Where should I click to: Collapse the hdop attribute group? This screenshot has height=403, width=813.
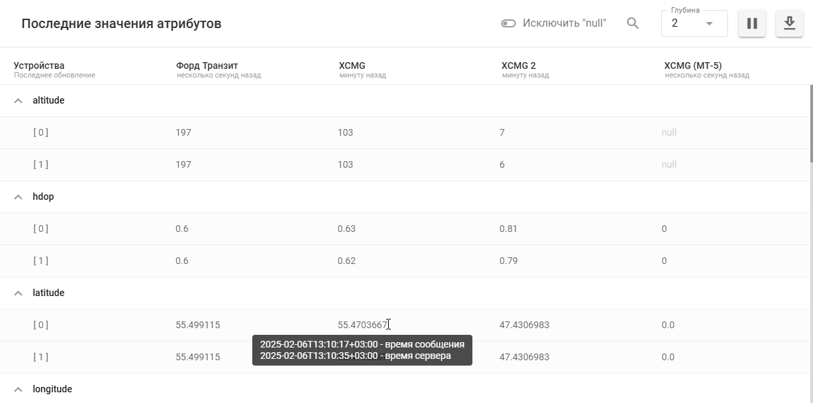pos(19,197)
